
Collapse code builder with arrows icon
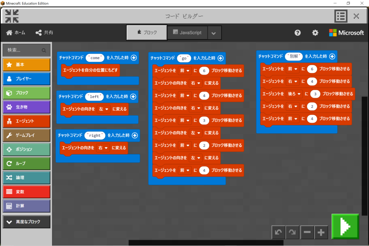pyautogui.click(x=12, y=16)
